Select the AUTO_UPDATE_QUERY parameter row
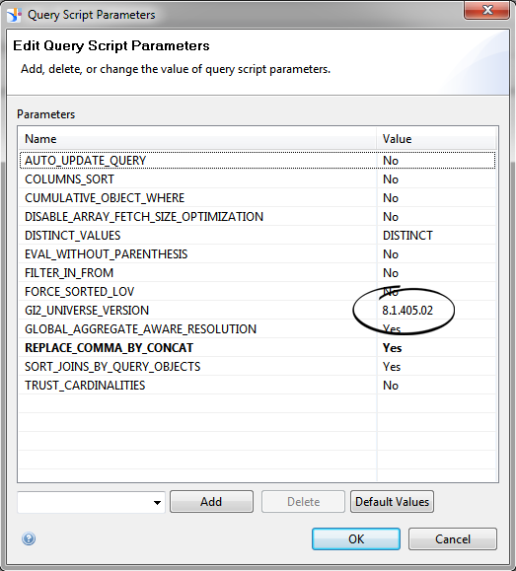 click(x=258, y=161)
